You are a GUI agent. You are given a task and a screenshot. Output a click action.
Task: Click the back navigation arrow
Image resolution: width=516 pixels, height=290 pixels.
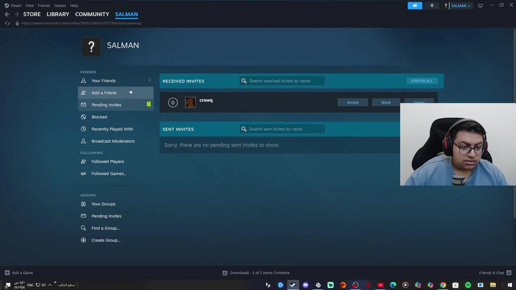[x=7, y=14]
